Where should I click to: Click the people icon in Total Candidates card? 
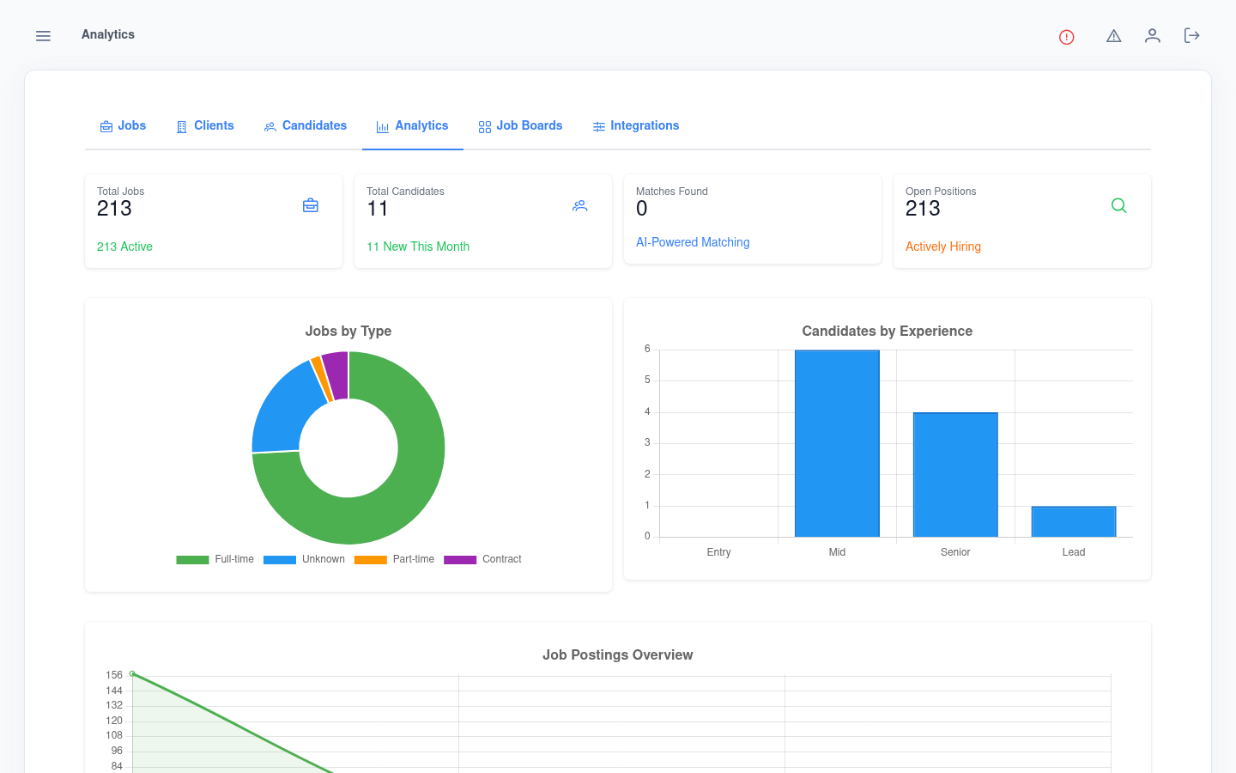(x=580, y=205)
